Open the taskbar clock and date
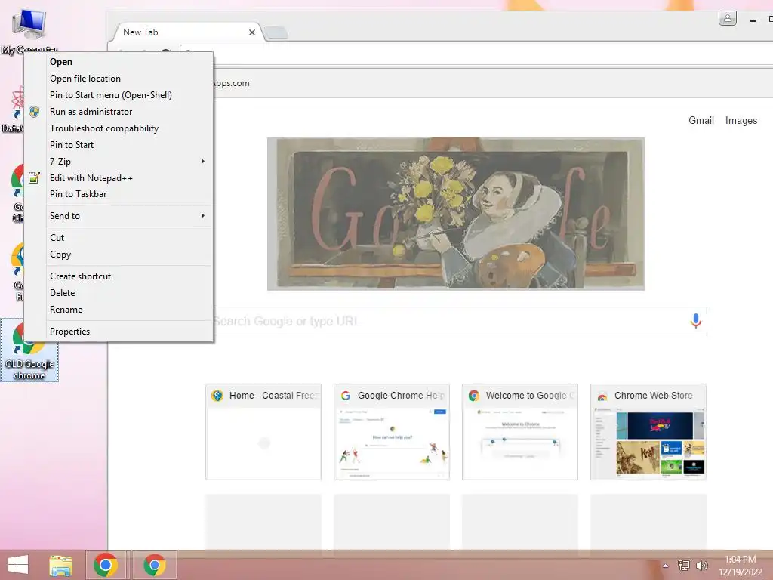773x580 pixels. click(x=741, y=565)
